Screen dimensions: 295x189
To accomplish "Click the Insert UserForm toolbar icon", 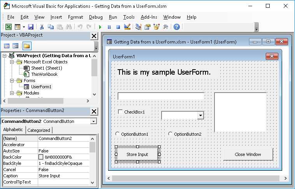I will pos(18,27).
